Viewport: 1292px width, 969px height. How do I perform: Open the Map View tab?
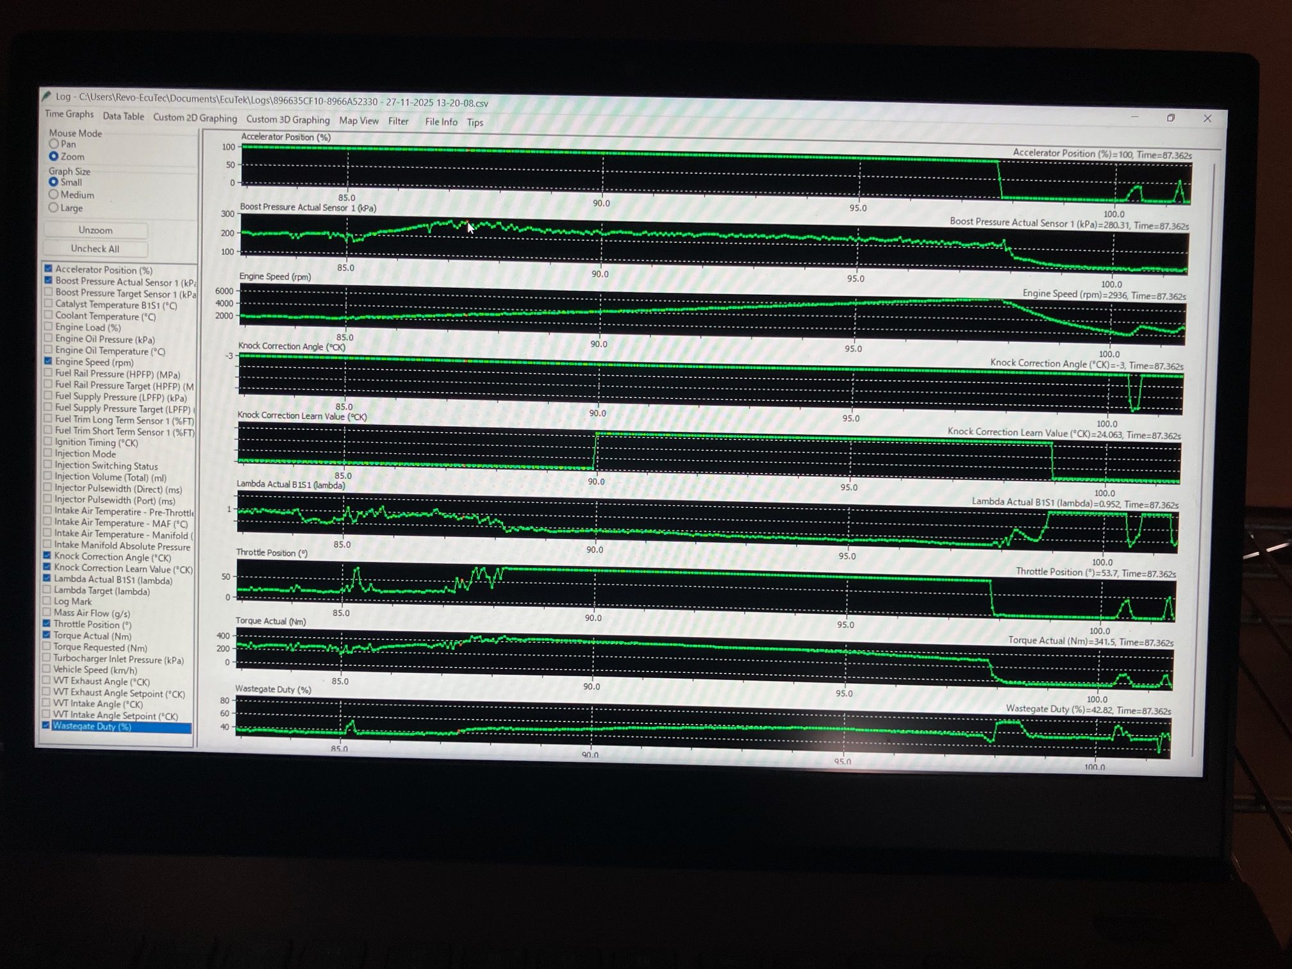[358, 120]
